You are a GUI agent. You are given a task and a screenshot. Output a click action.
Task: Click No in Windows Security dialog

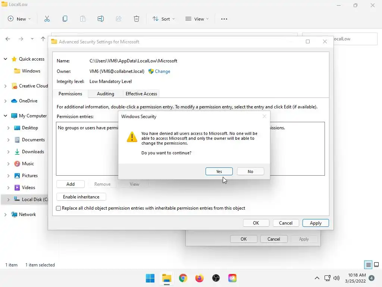point(250,171)
